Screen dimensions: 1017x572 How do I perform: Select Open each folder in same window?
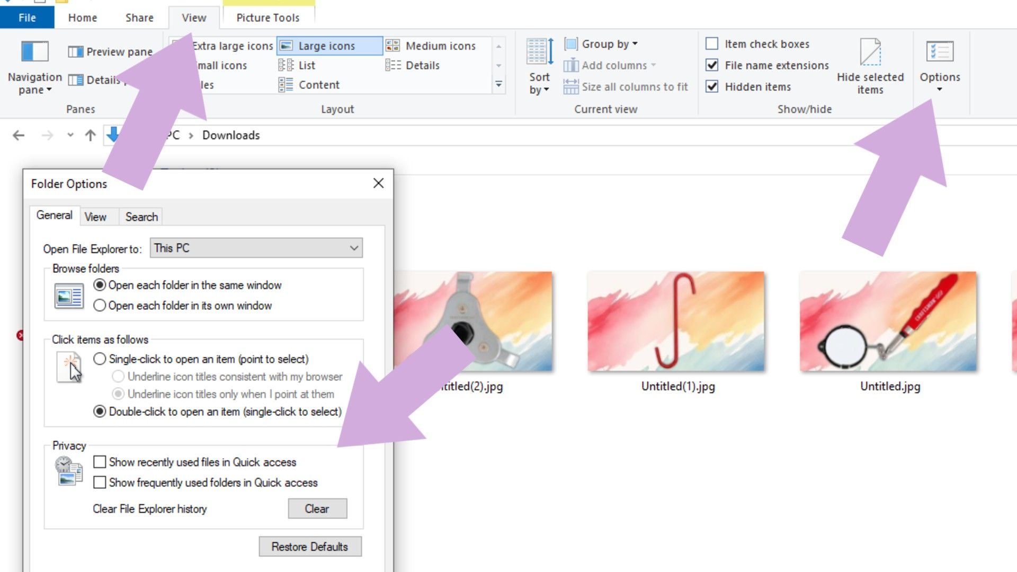tap(100, 285)
